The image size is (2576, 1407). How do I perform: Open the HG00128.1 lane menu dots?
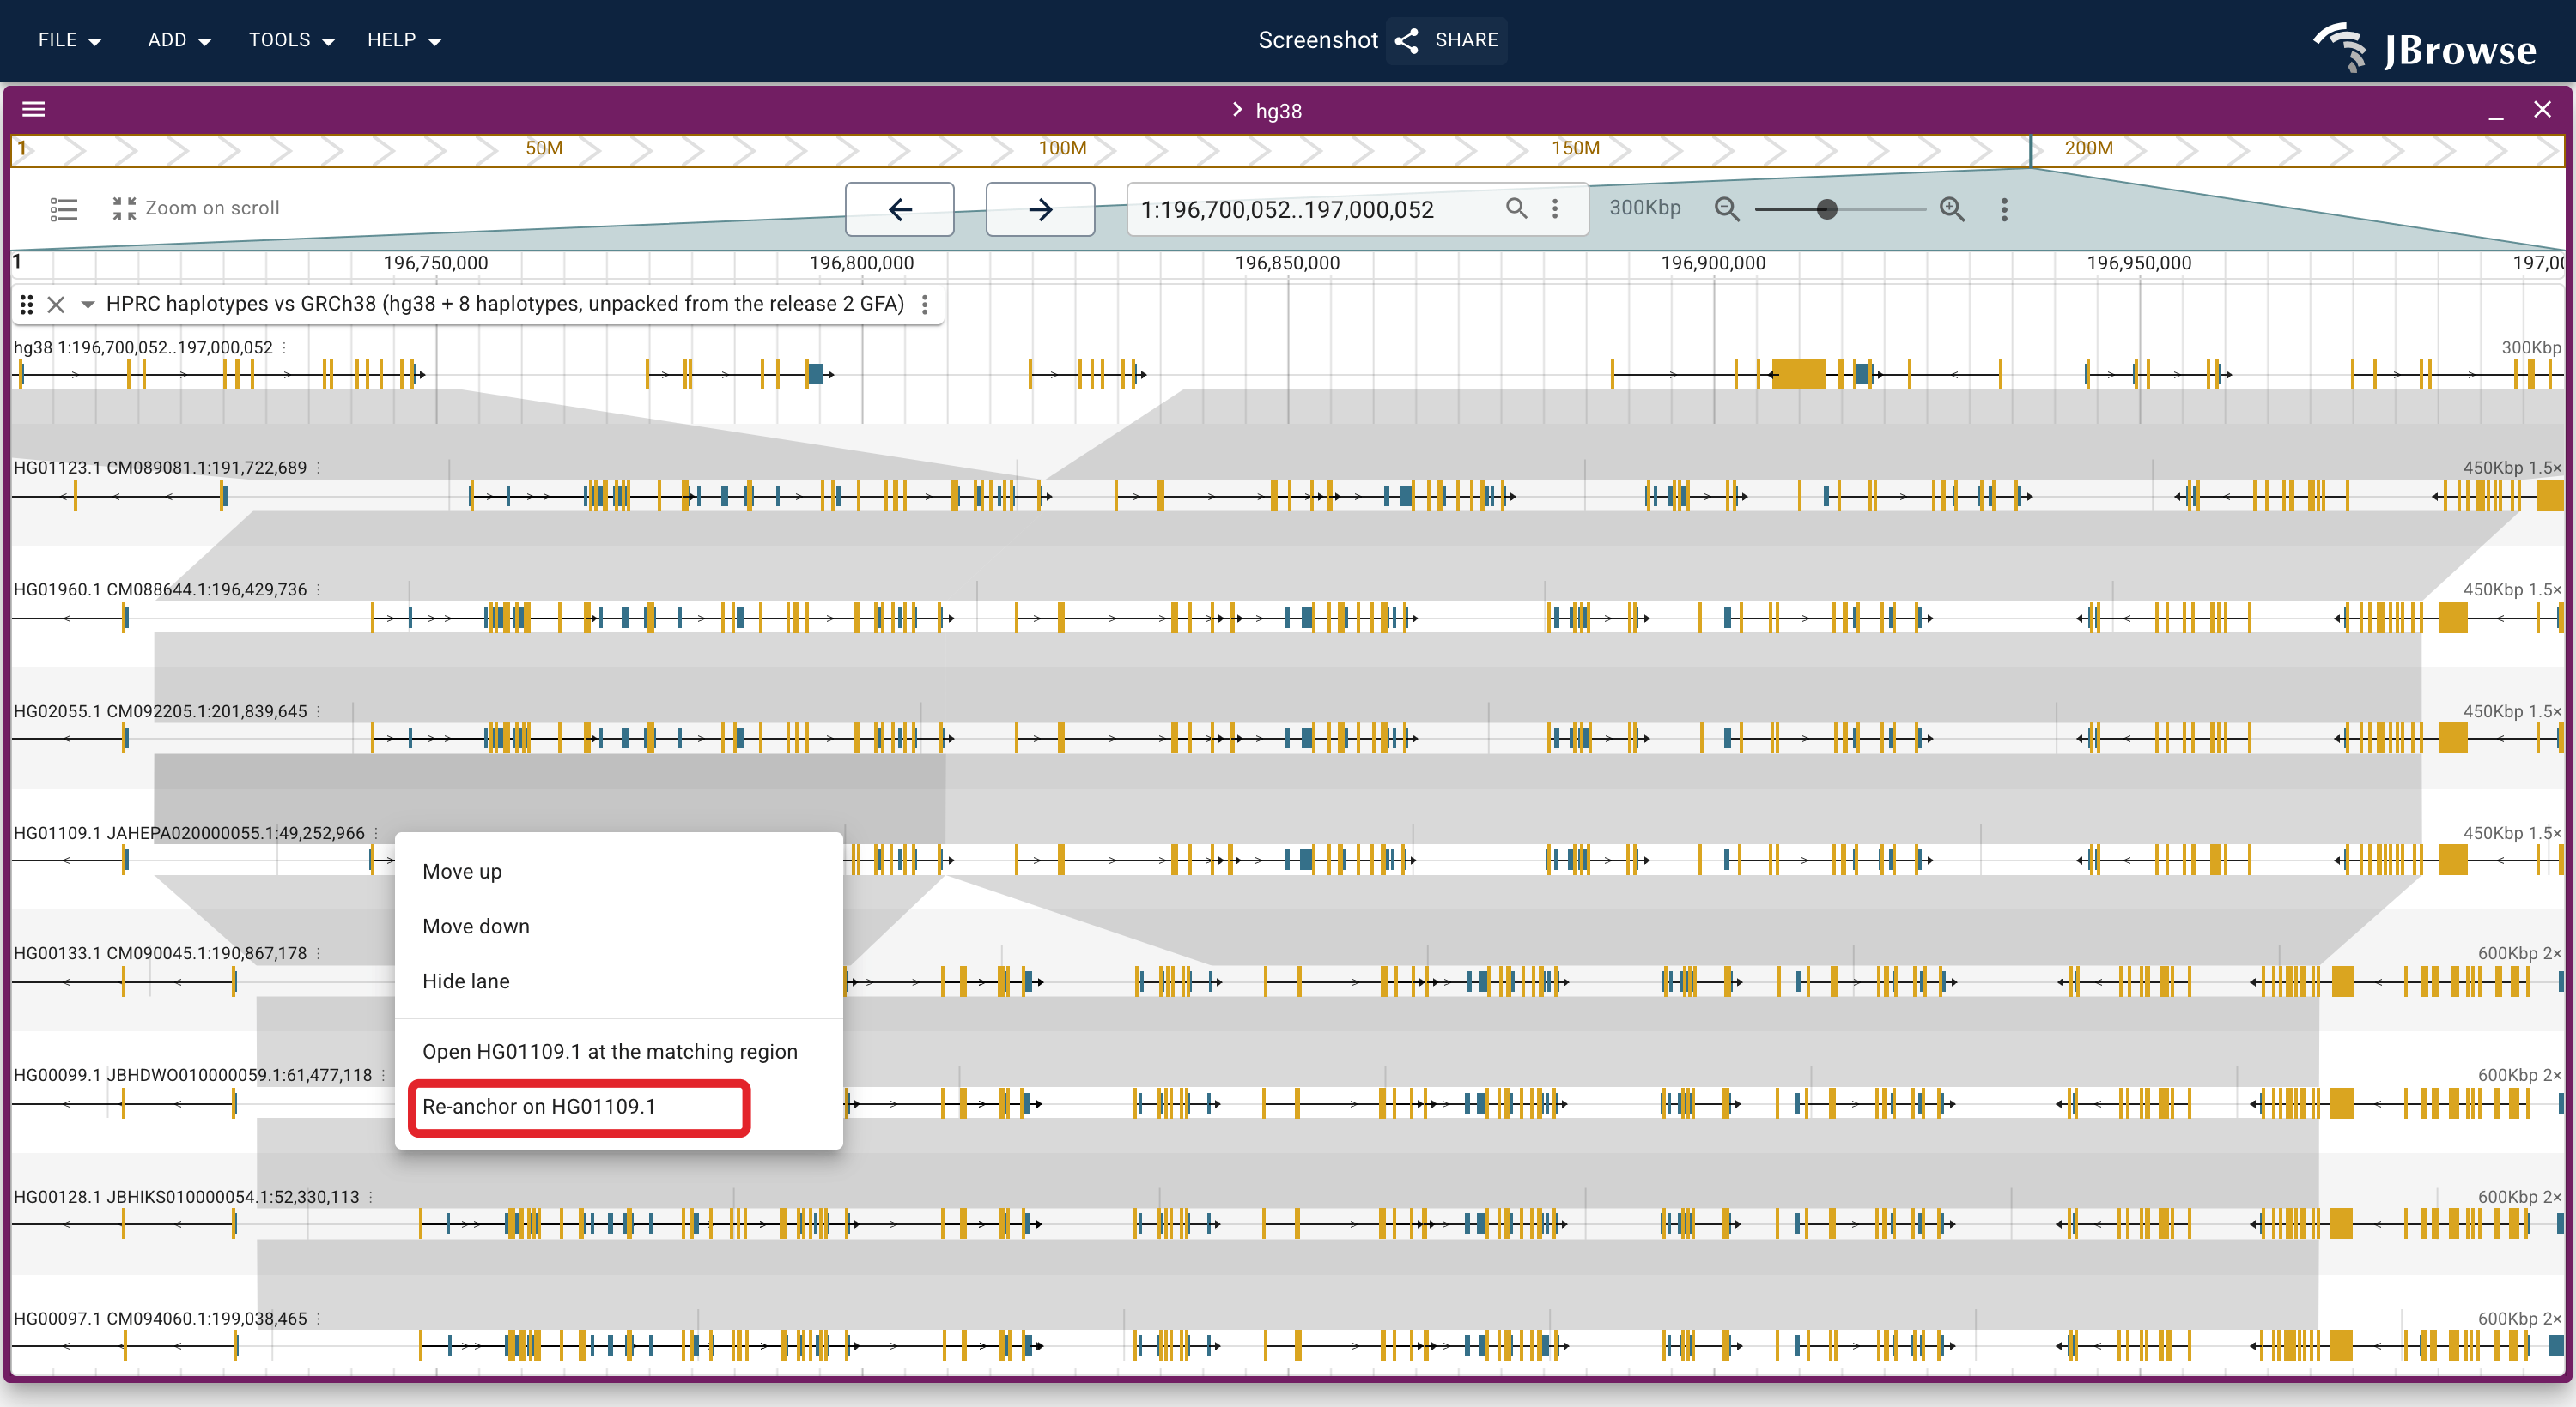tap(370, 1197)
